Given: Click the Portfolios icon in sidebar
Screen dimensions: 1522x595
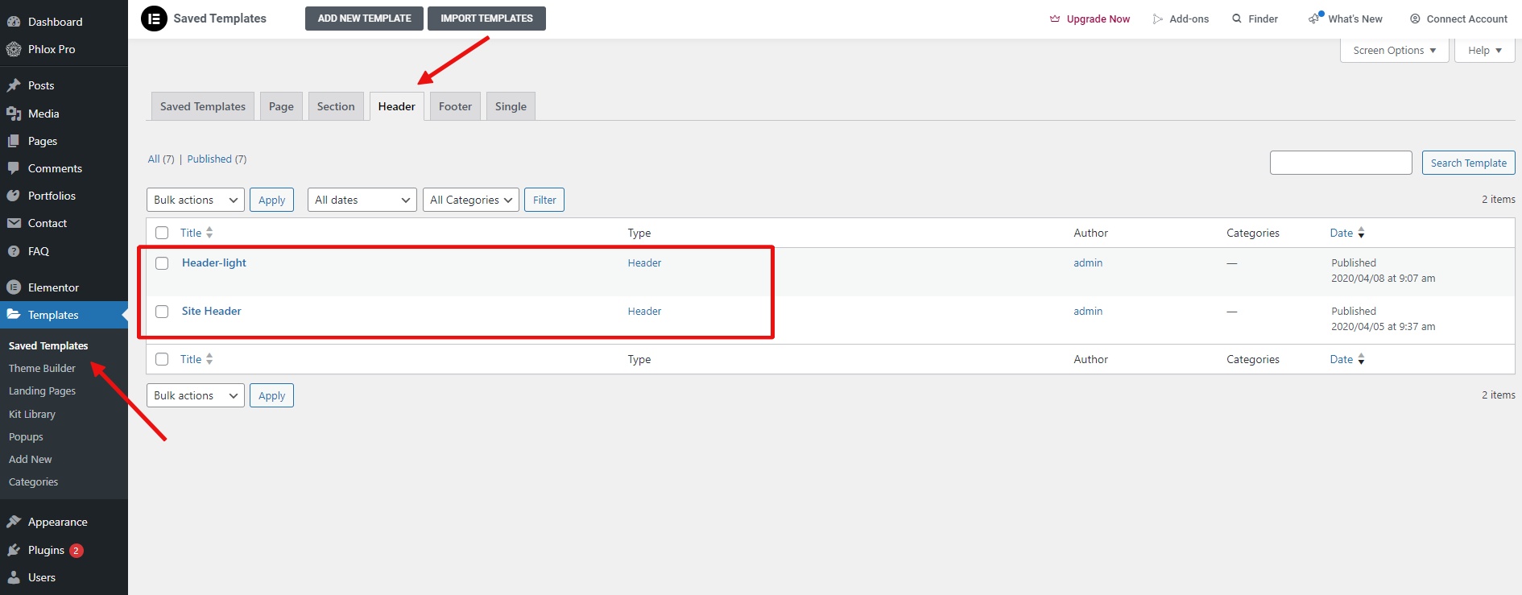Looking at the screenshot, I should click(x=14, y=196).
